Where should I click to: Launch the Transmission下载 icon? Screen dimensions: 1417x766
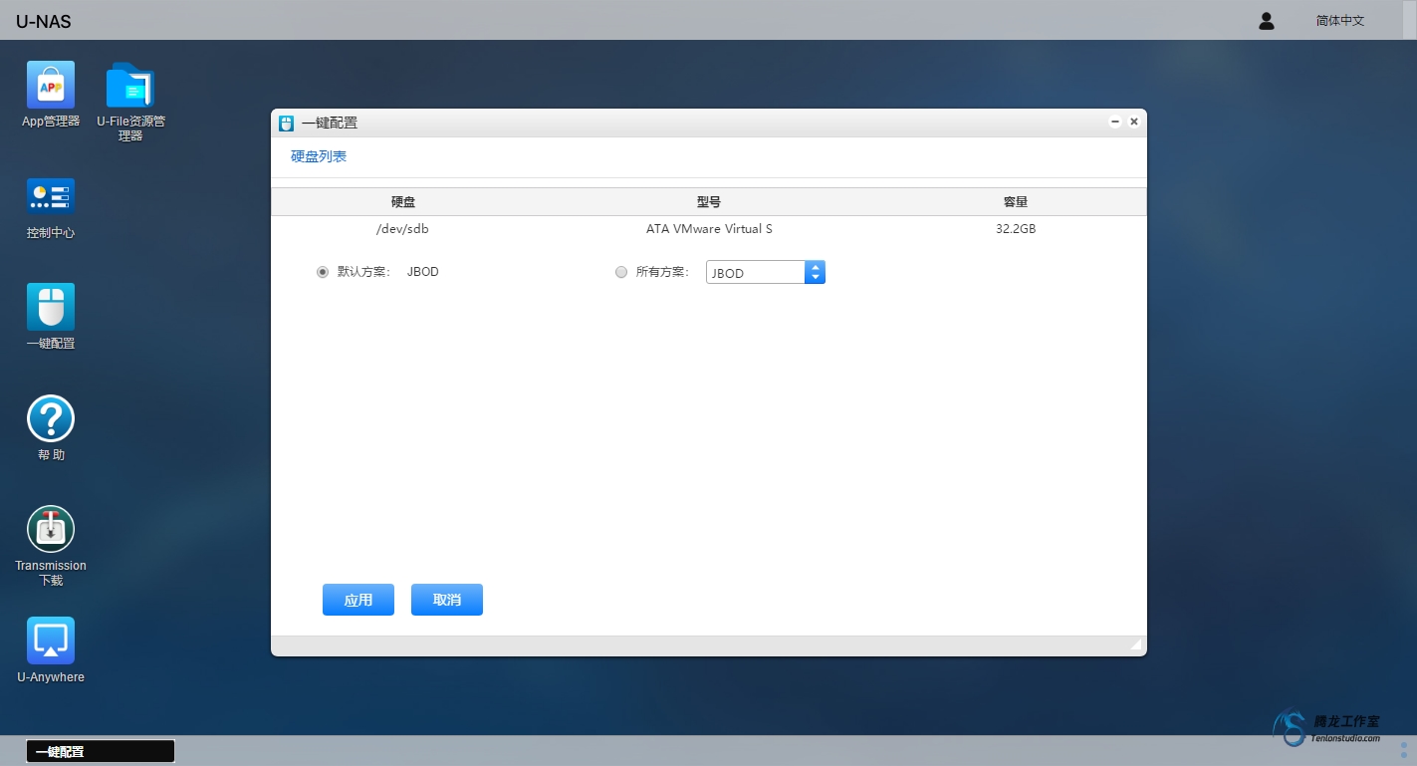[x=51, y=530]
